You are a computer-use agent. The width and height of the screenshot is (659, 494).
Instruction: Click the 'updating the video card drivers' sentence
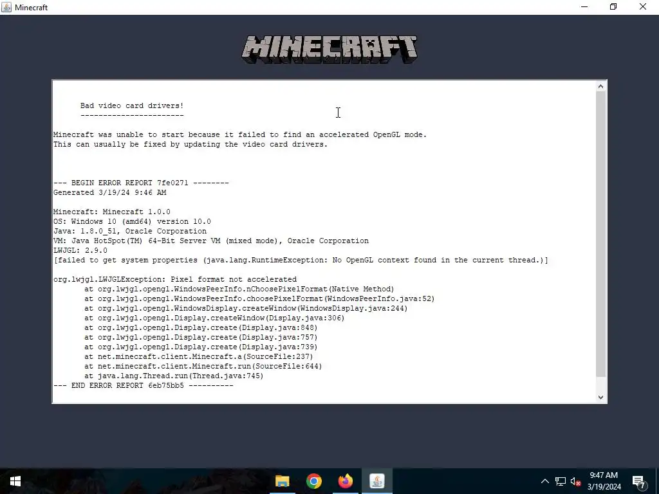coord(190,144)
